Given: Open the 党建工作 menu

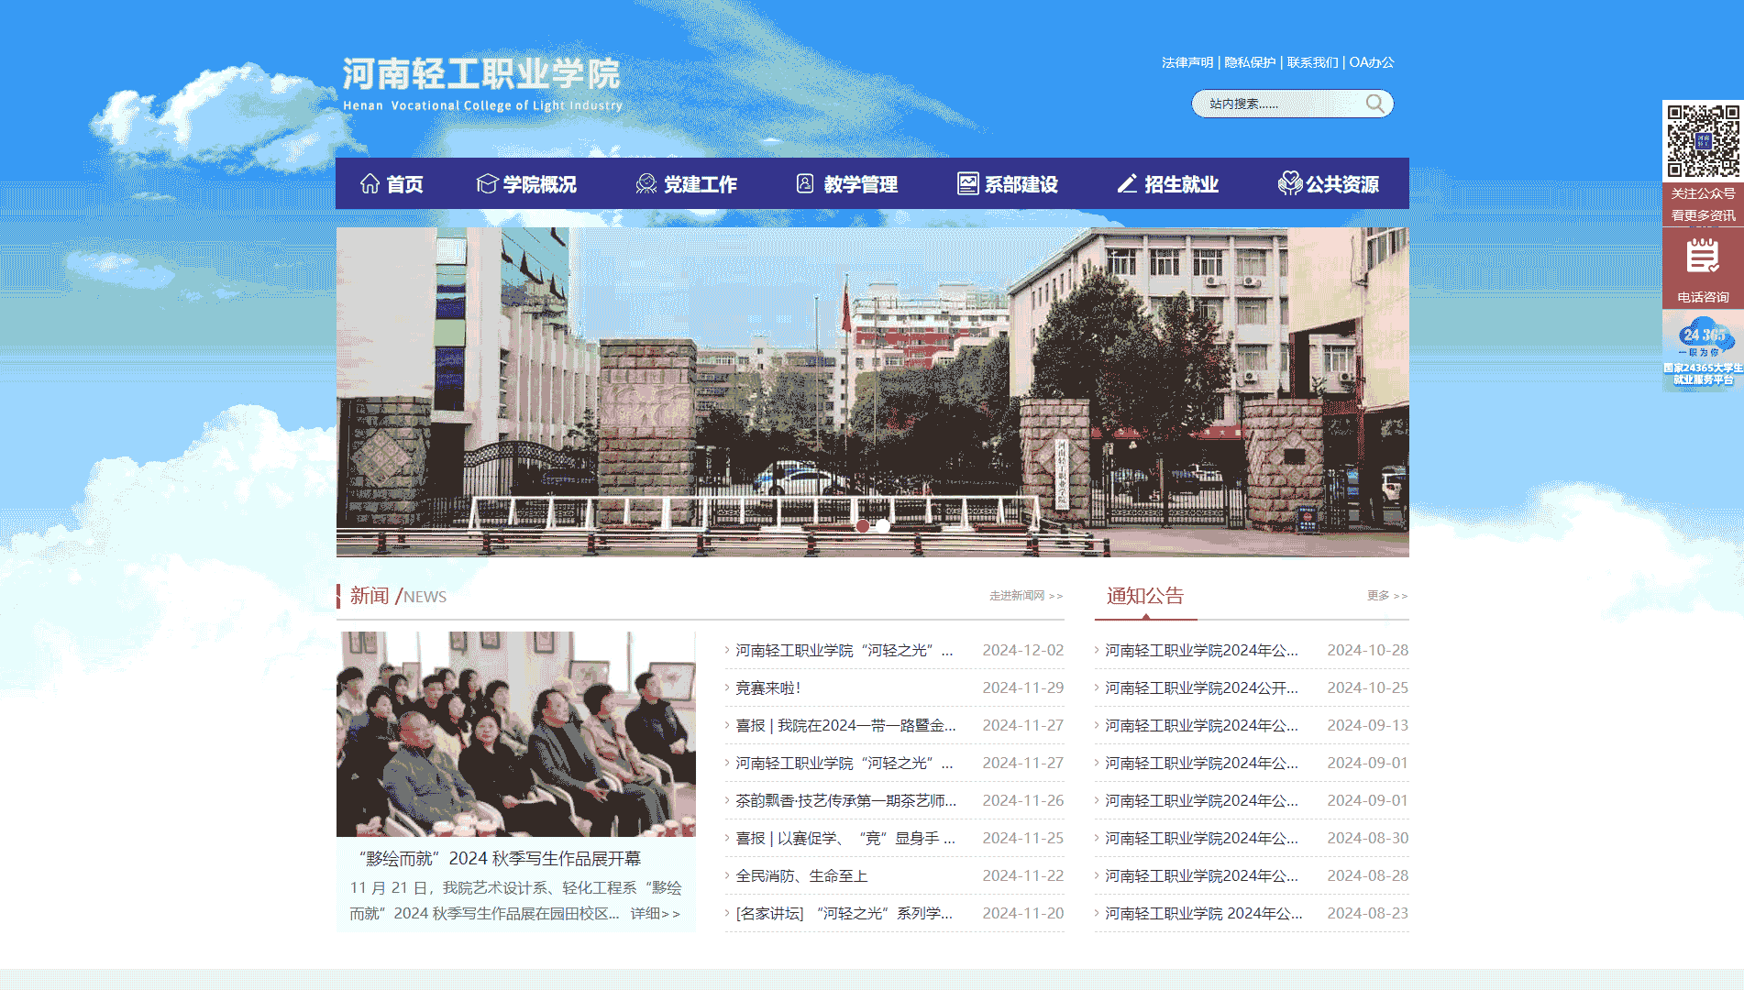Looking at the screenshot, I should (x=687, y=183).
